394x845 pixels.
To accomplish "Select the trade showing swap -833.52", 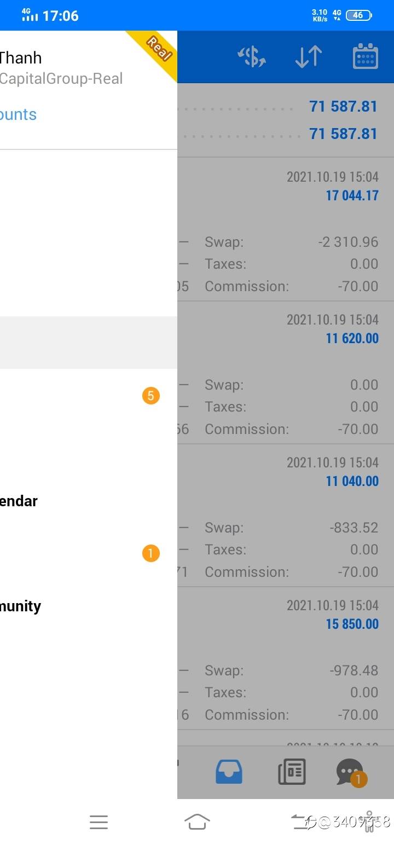I will click(286, 516).
